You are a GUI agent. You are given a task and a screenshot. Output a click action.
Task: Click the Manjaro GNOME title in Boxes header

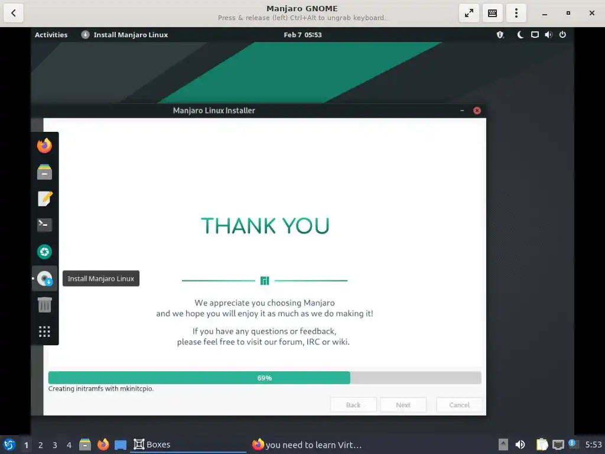(302, 8)
